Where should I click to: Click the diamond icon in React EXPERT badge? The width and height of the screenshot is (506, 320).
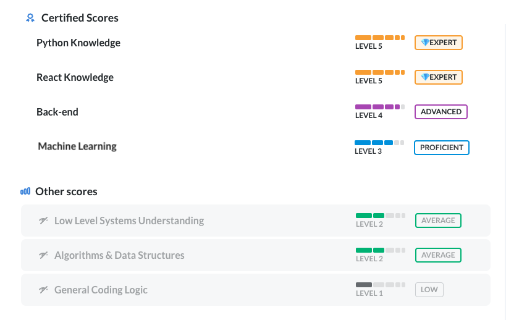click(x=425, y=77)
